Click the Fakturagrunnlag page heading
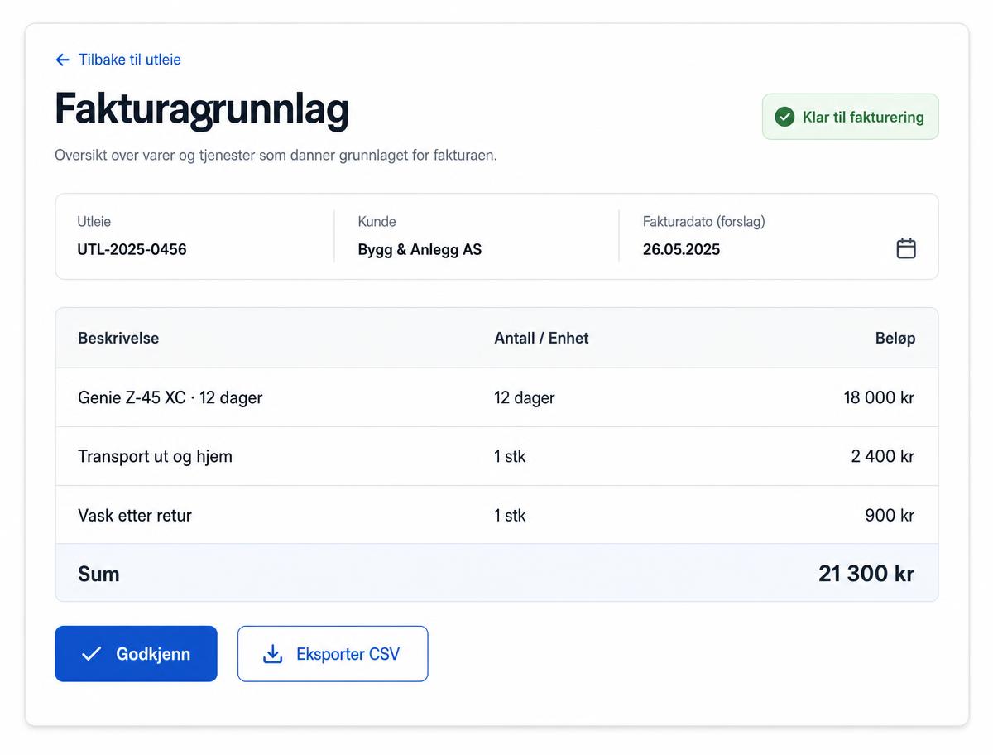993x755 pixels. pyautogui.click(x=202, y=109)
